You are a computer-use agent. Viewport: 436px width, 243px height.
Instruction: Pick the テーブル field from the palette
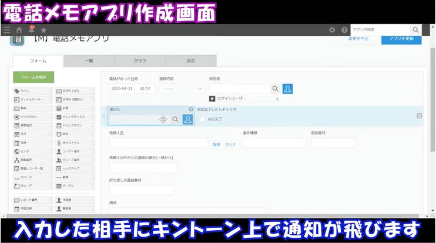[75, 186]
